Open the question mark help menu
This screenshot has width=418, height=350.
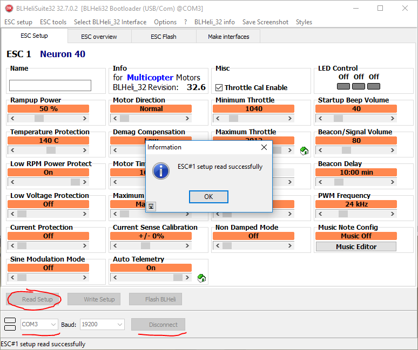click(x=186, y=22)
